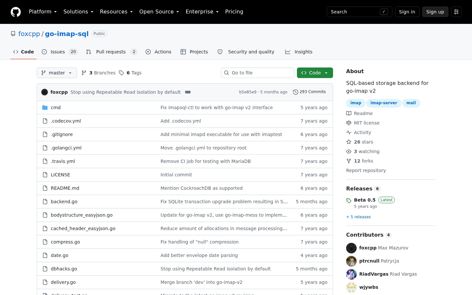
Task: Click the watching eye icon
Action: pos(349,151)
